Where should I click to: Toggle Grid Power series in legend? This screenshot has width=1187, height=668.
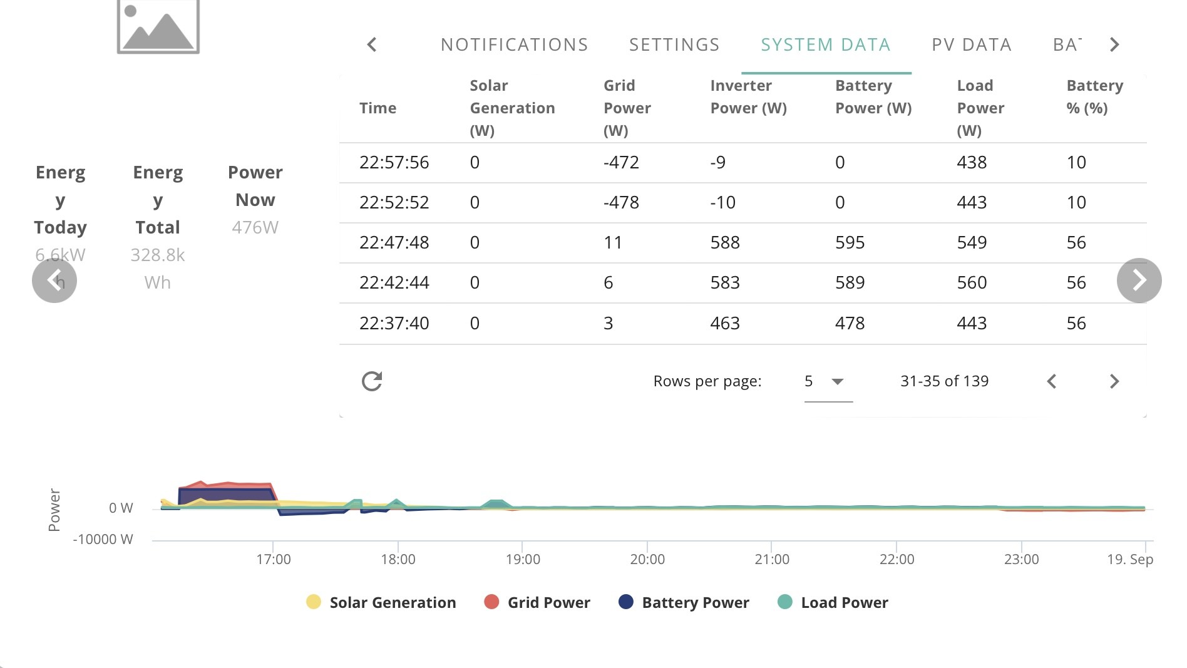[x=537, y=602]
